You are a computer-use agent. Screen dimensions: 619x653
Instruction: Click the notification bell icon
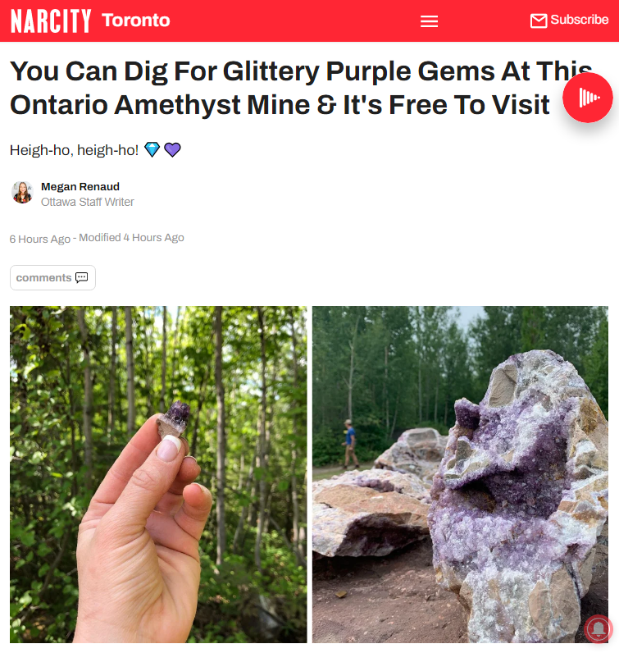(x=599, y=629)
